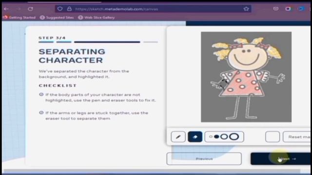312x175 pixels.
Task: Open the Getting Started bookmark
Action: click(x=19, y=17)
